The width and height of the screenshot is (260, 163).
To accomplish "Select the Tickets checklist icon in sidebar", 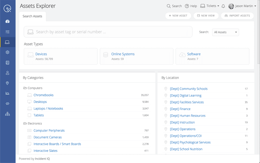I will pos(8,32).
